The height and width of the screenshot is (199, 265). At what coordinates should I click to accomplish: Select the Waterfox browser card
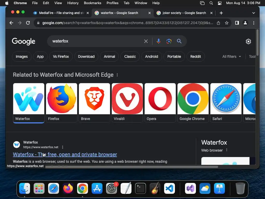(x=28, y=103)
